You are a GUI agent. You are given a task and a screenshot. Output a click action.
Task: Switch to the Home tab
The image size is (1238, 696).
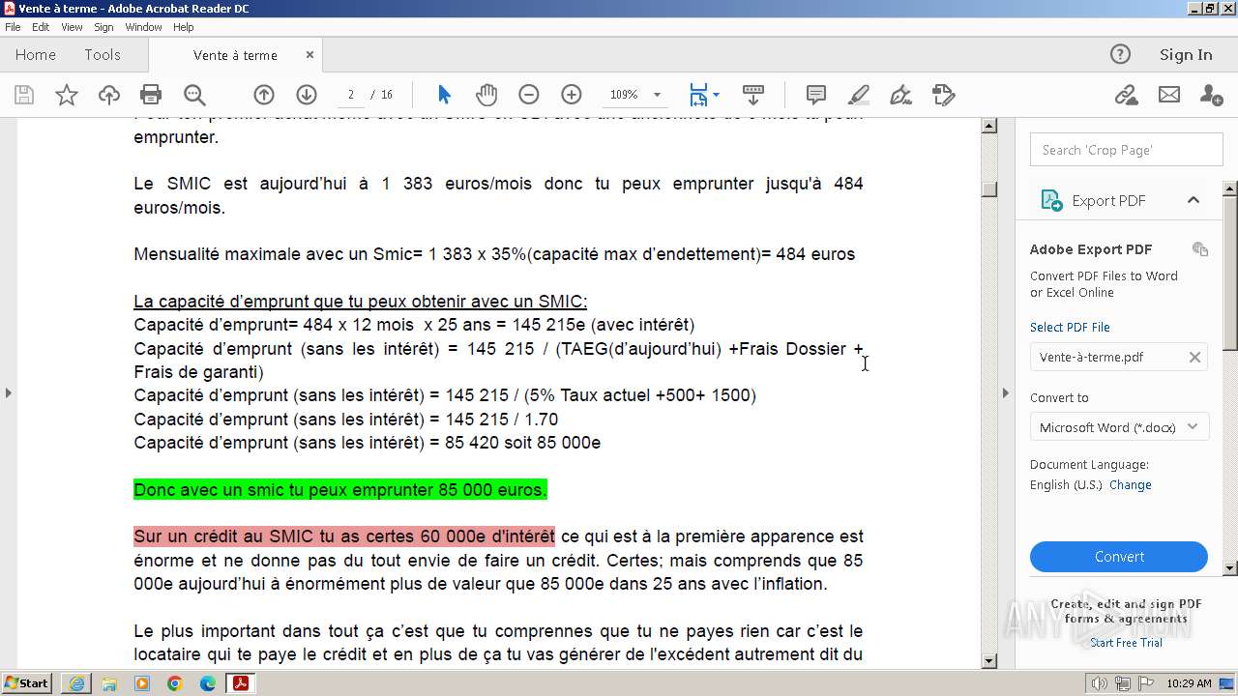(x=36, y=55)
